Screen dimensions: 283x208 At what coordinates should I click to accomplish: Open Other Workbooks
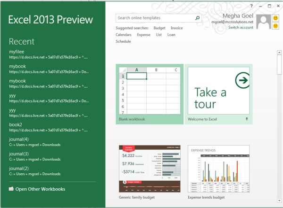tap(37, 189)
